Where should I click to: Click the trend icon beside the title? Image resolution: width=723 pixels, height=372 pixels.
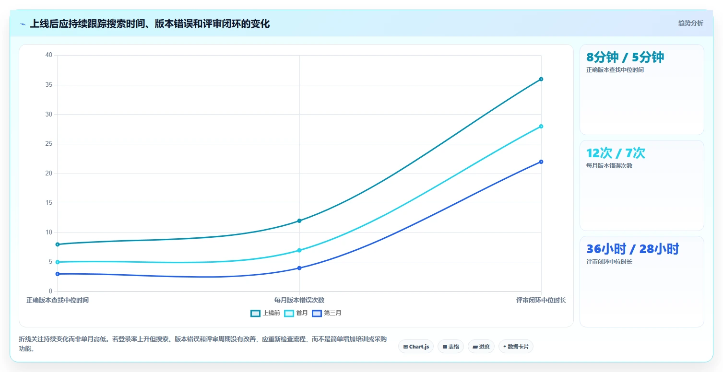point(23,24)
